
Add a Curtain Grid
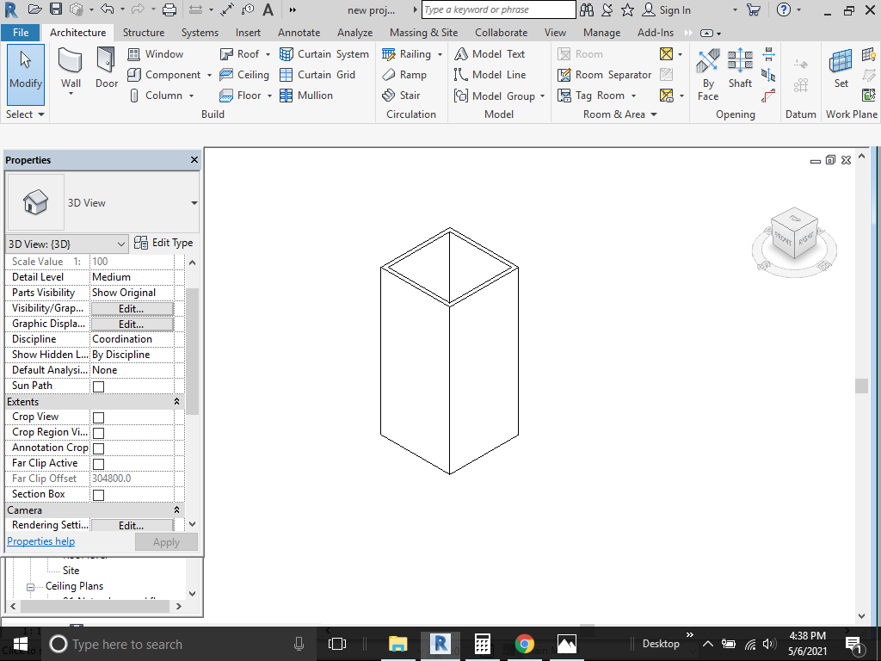click(317, 75)
